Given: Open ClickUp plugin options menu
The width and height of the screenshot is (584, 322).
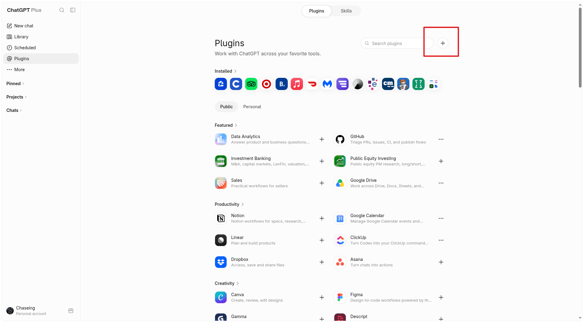Looking at the screenshot, I should tap(441, 240).
